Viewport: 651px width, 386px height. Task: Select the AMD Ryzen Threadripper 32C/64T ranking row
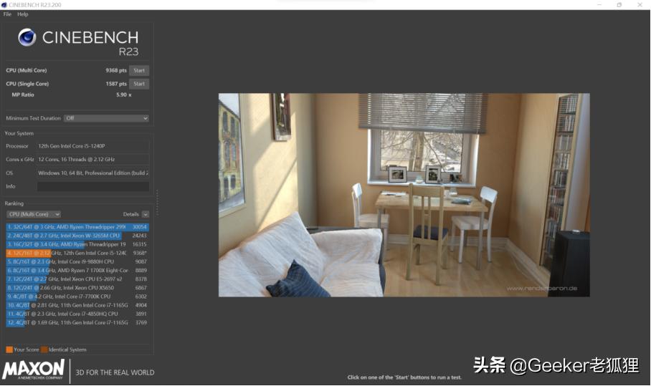[x=77, y=227]
